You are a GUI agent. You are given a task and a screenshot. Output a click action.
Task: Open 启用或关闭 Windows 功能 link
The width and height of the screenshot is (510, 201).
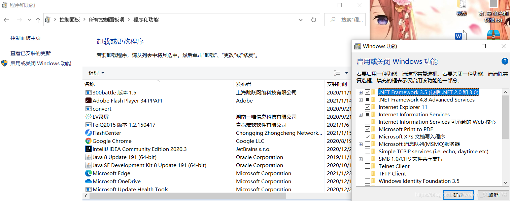point(41,63)
